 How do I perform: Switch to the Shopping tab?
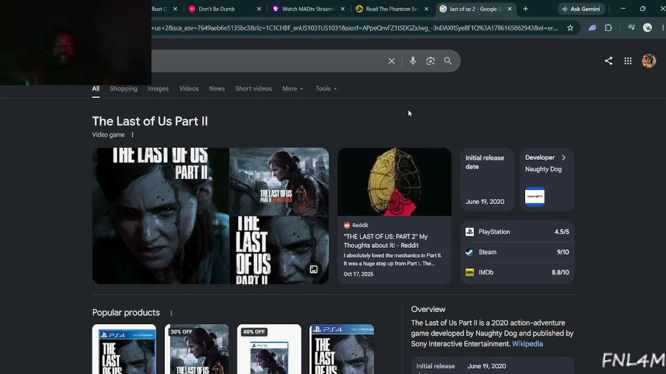pyautogui.click(x=124, y=89)
